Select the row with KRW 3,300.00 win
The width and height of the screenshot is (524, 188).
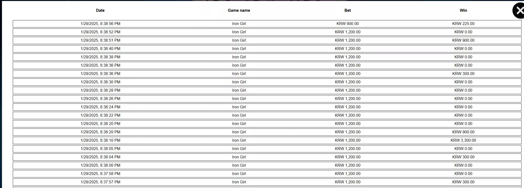pyautogui.click(x=267, y=140)
